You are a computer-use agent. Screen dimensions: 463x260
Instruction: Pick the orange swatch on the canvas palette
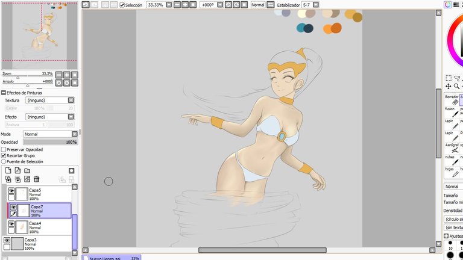pos(328,29)
